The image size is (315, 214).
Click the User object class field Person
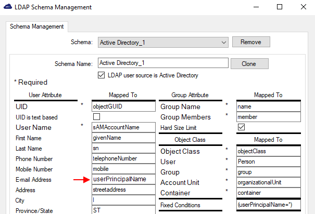268,162
